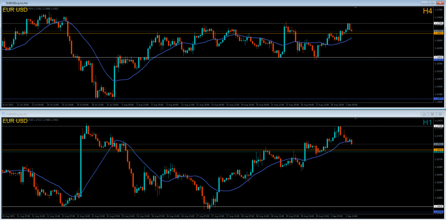446x220 pixels.
Task: Select the EURUSD H4 window title bar
Action: pyautogui.click(x=174, y=3)
